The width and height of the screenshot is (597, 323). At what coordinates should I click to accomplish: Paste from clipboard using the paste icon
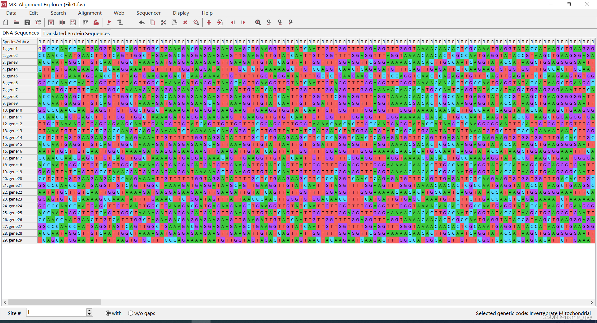(x=174, y=22)
